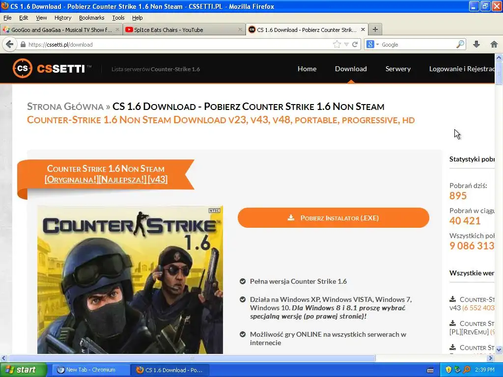Screen dimensions: 503x377
Task: Click the orange magnifier tray icon
Action: [x=467, y=370]
